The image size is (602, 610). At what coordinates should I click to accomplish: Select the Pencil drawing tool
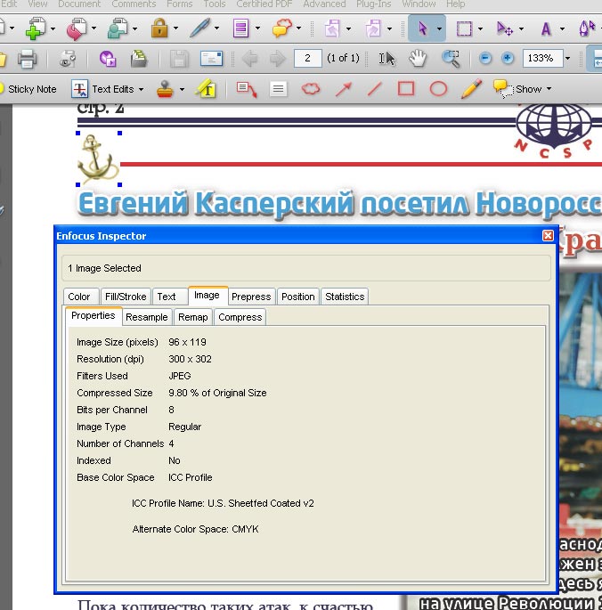pos(471,89)
